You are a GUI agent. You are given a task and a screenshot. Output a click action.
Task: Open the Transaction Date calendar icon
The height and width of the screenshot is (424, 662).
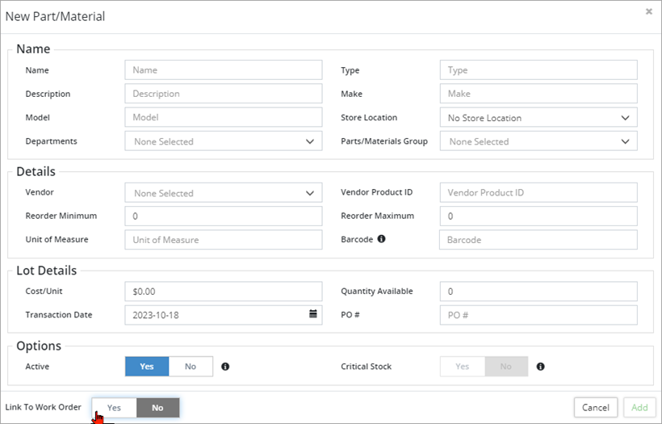(x=313, y=314)
